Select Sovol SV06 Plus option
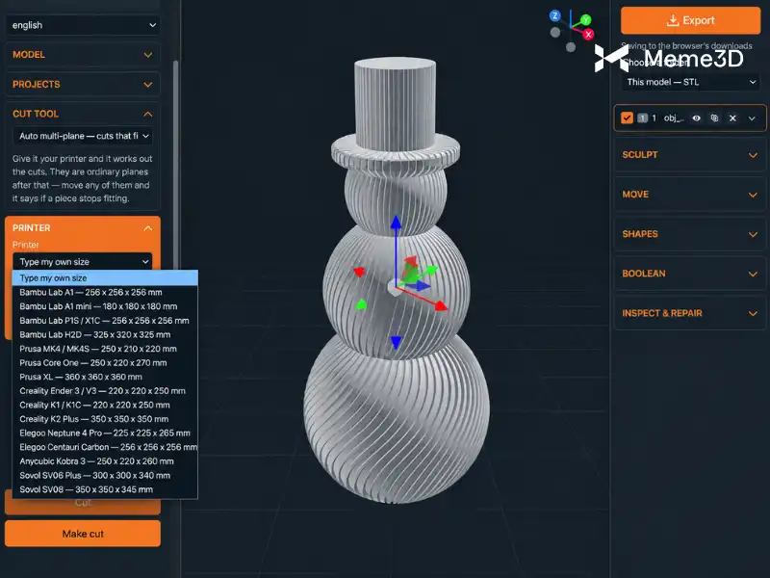Image resolution: width=770 pixels, height=578 pixels. (105, 475)
